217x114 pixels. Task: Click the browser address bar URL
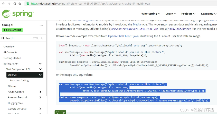(91, 4)
